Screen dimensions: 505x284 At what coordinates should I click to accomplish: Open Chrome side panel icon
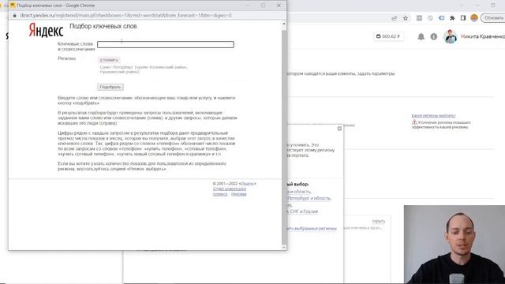[x=463, y=18]
